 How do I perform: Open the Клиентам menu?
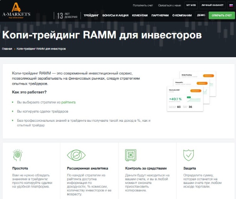(x=140, y=15)
